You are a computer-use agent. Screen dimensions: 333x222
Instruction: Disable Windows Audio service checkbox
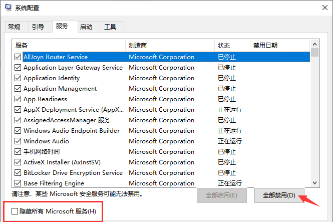click(x=18, y=141)
